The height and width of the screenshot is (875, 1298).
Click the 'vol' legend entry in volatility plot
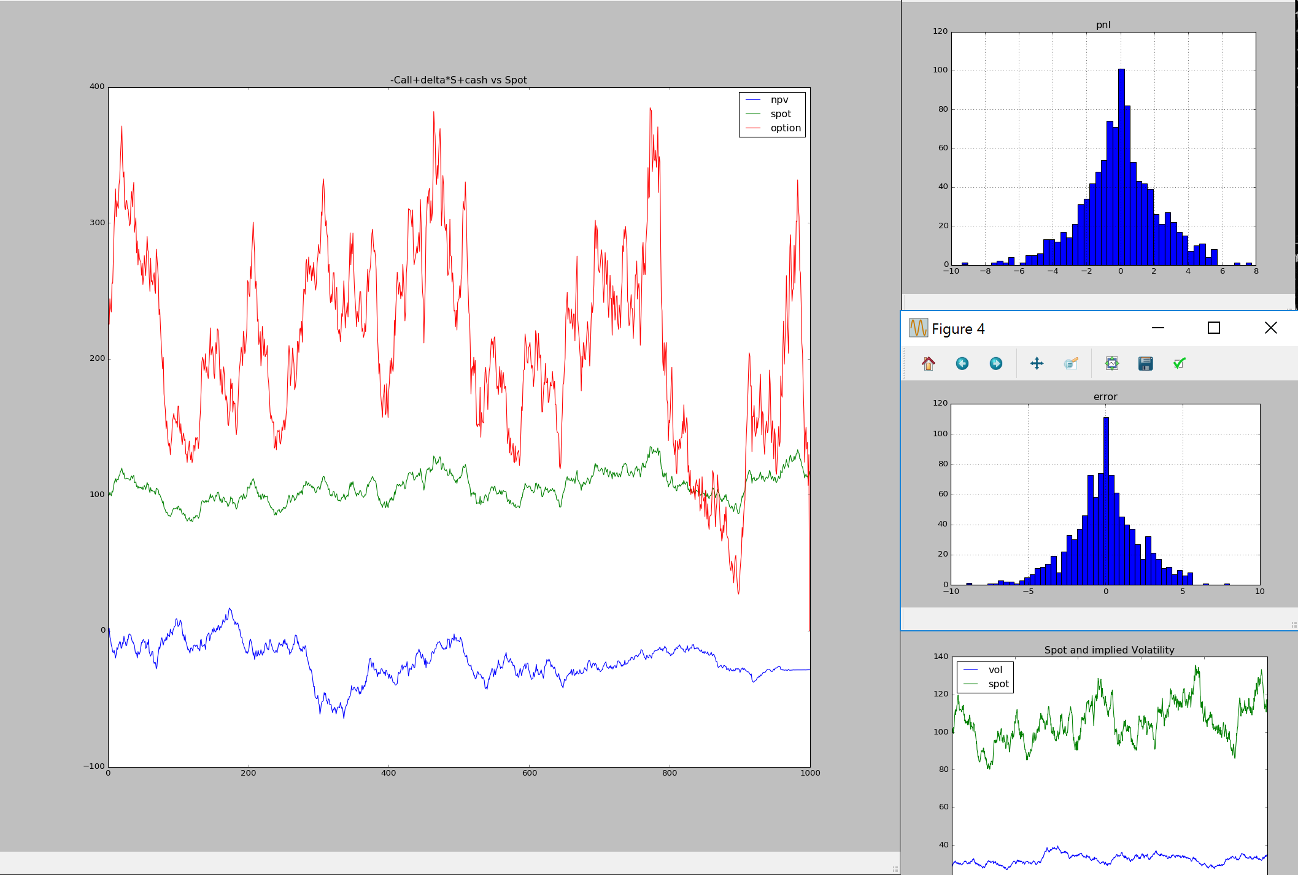(x=995, y=670)
